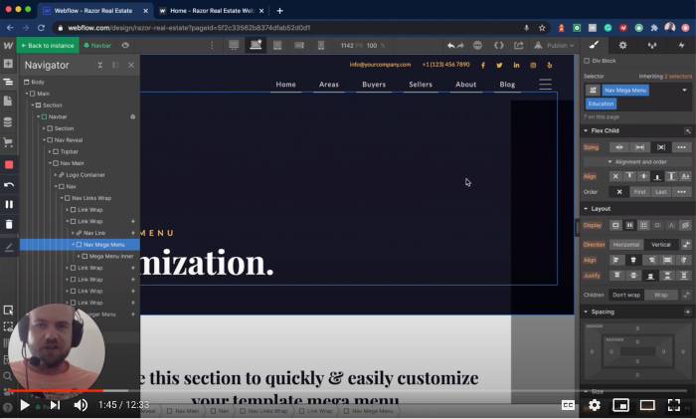This screenshot has width=696, height=419.
Task: Select Nav Mega Menu in Navigator
Action: pyautogui.click(x=103, y=244)
